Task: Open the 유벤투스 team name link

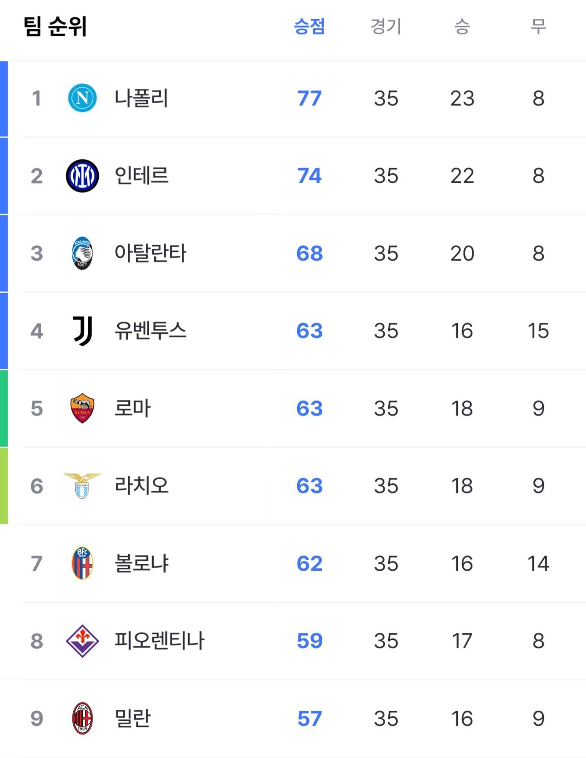Action: pyautogui.click(x=151, y=331)
